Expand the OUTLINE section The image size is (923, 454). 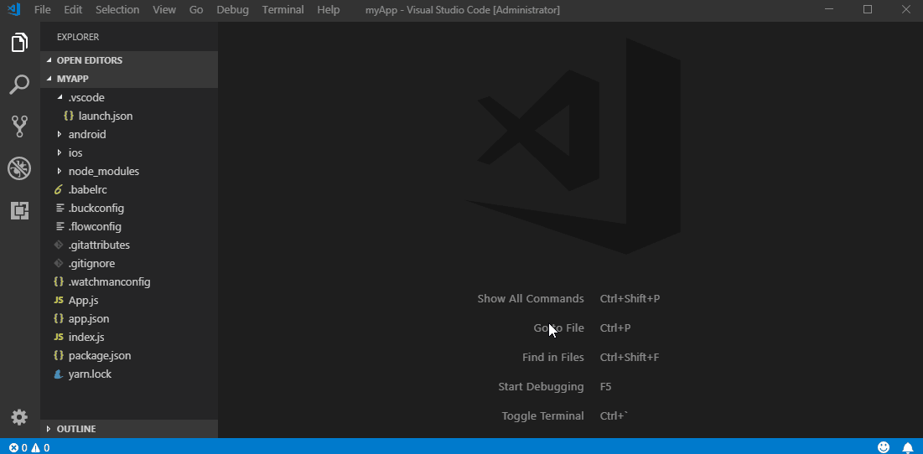tap(49, 429)
